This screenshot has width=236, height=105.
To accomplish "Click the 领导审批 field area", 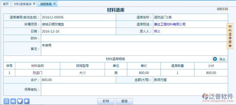I will [134, 89].
